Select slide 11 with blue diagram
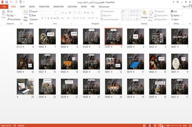 point(136,61)
